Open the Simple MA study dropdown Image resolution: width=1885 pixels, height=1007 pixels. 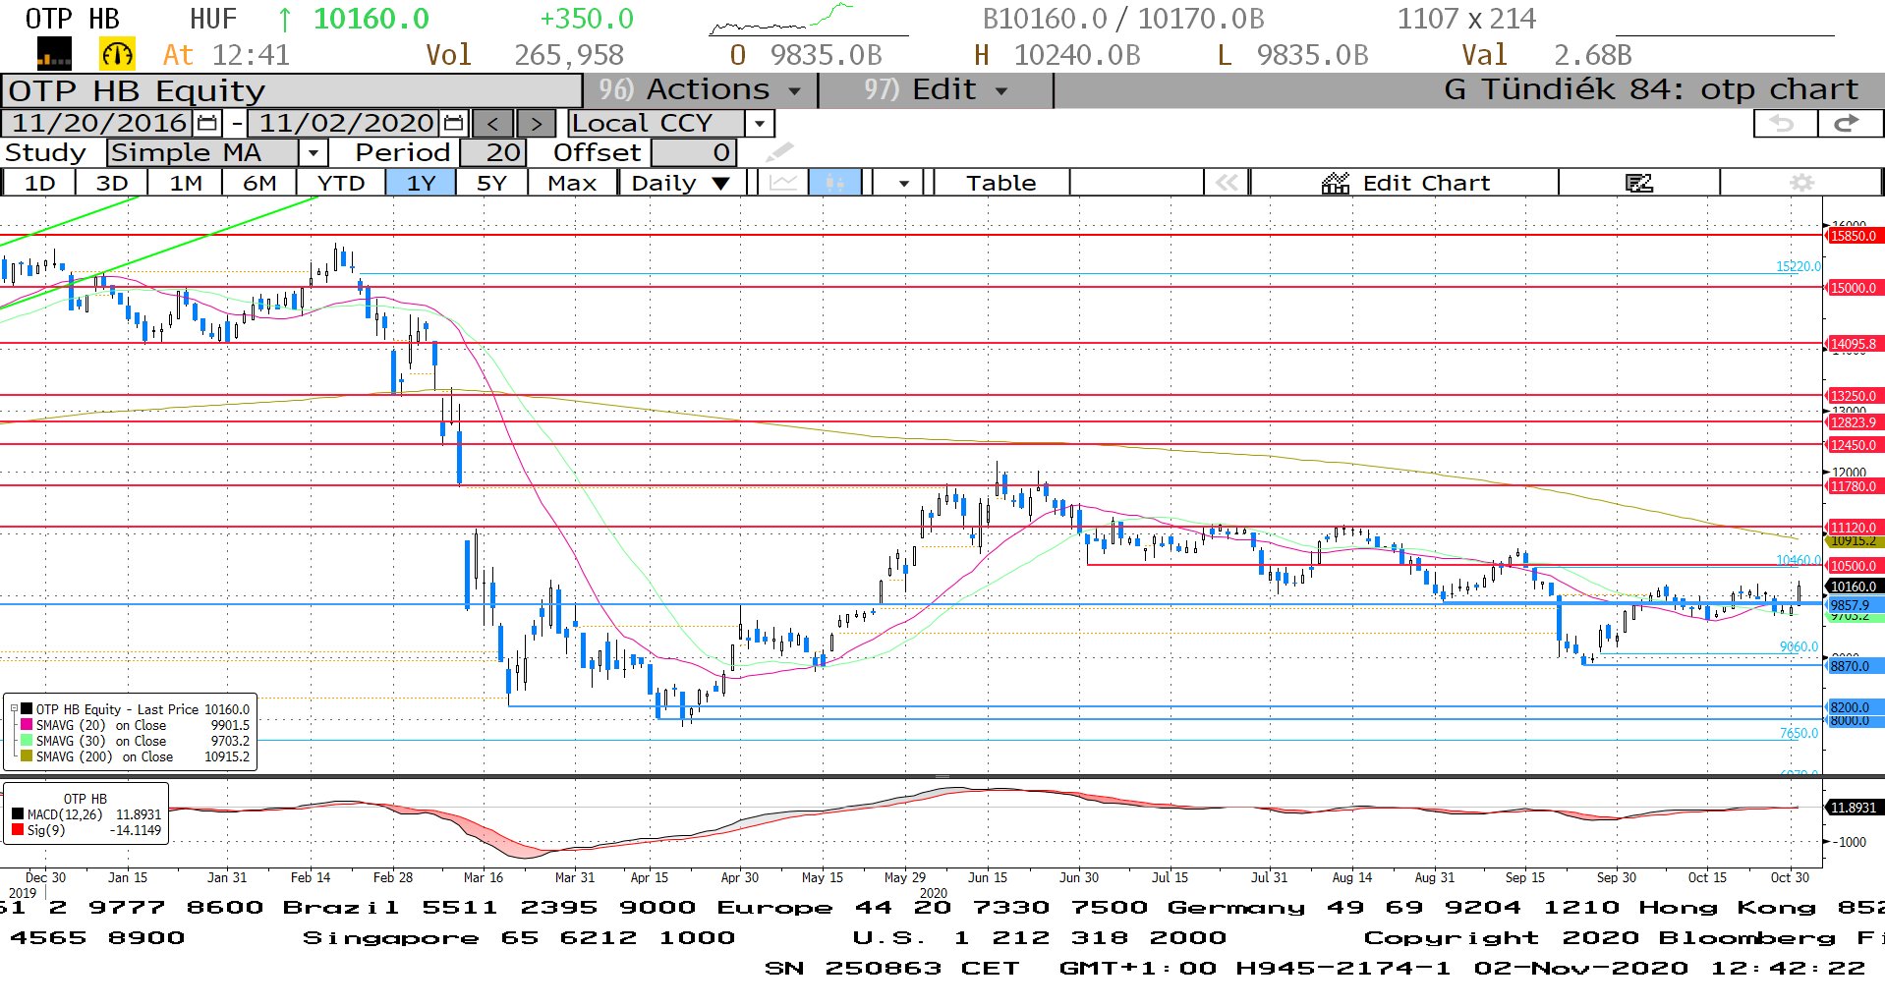313,152
